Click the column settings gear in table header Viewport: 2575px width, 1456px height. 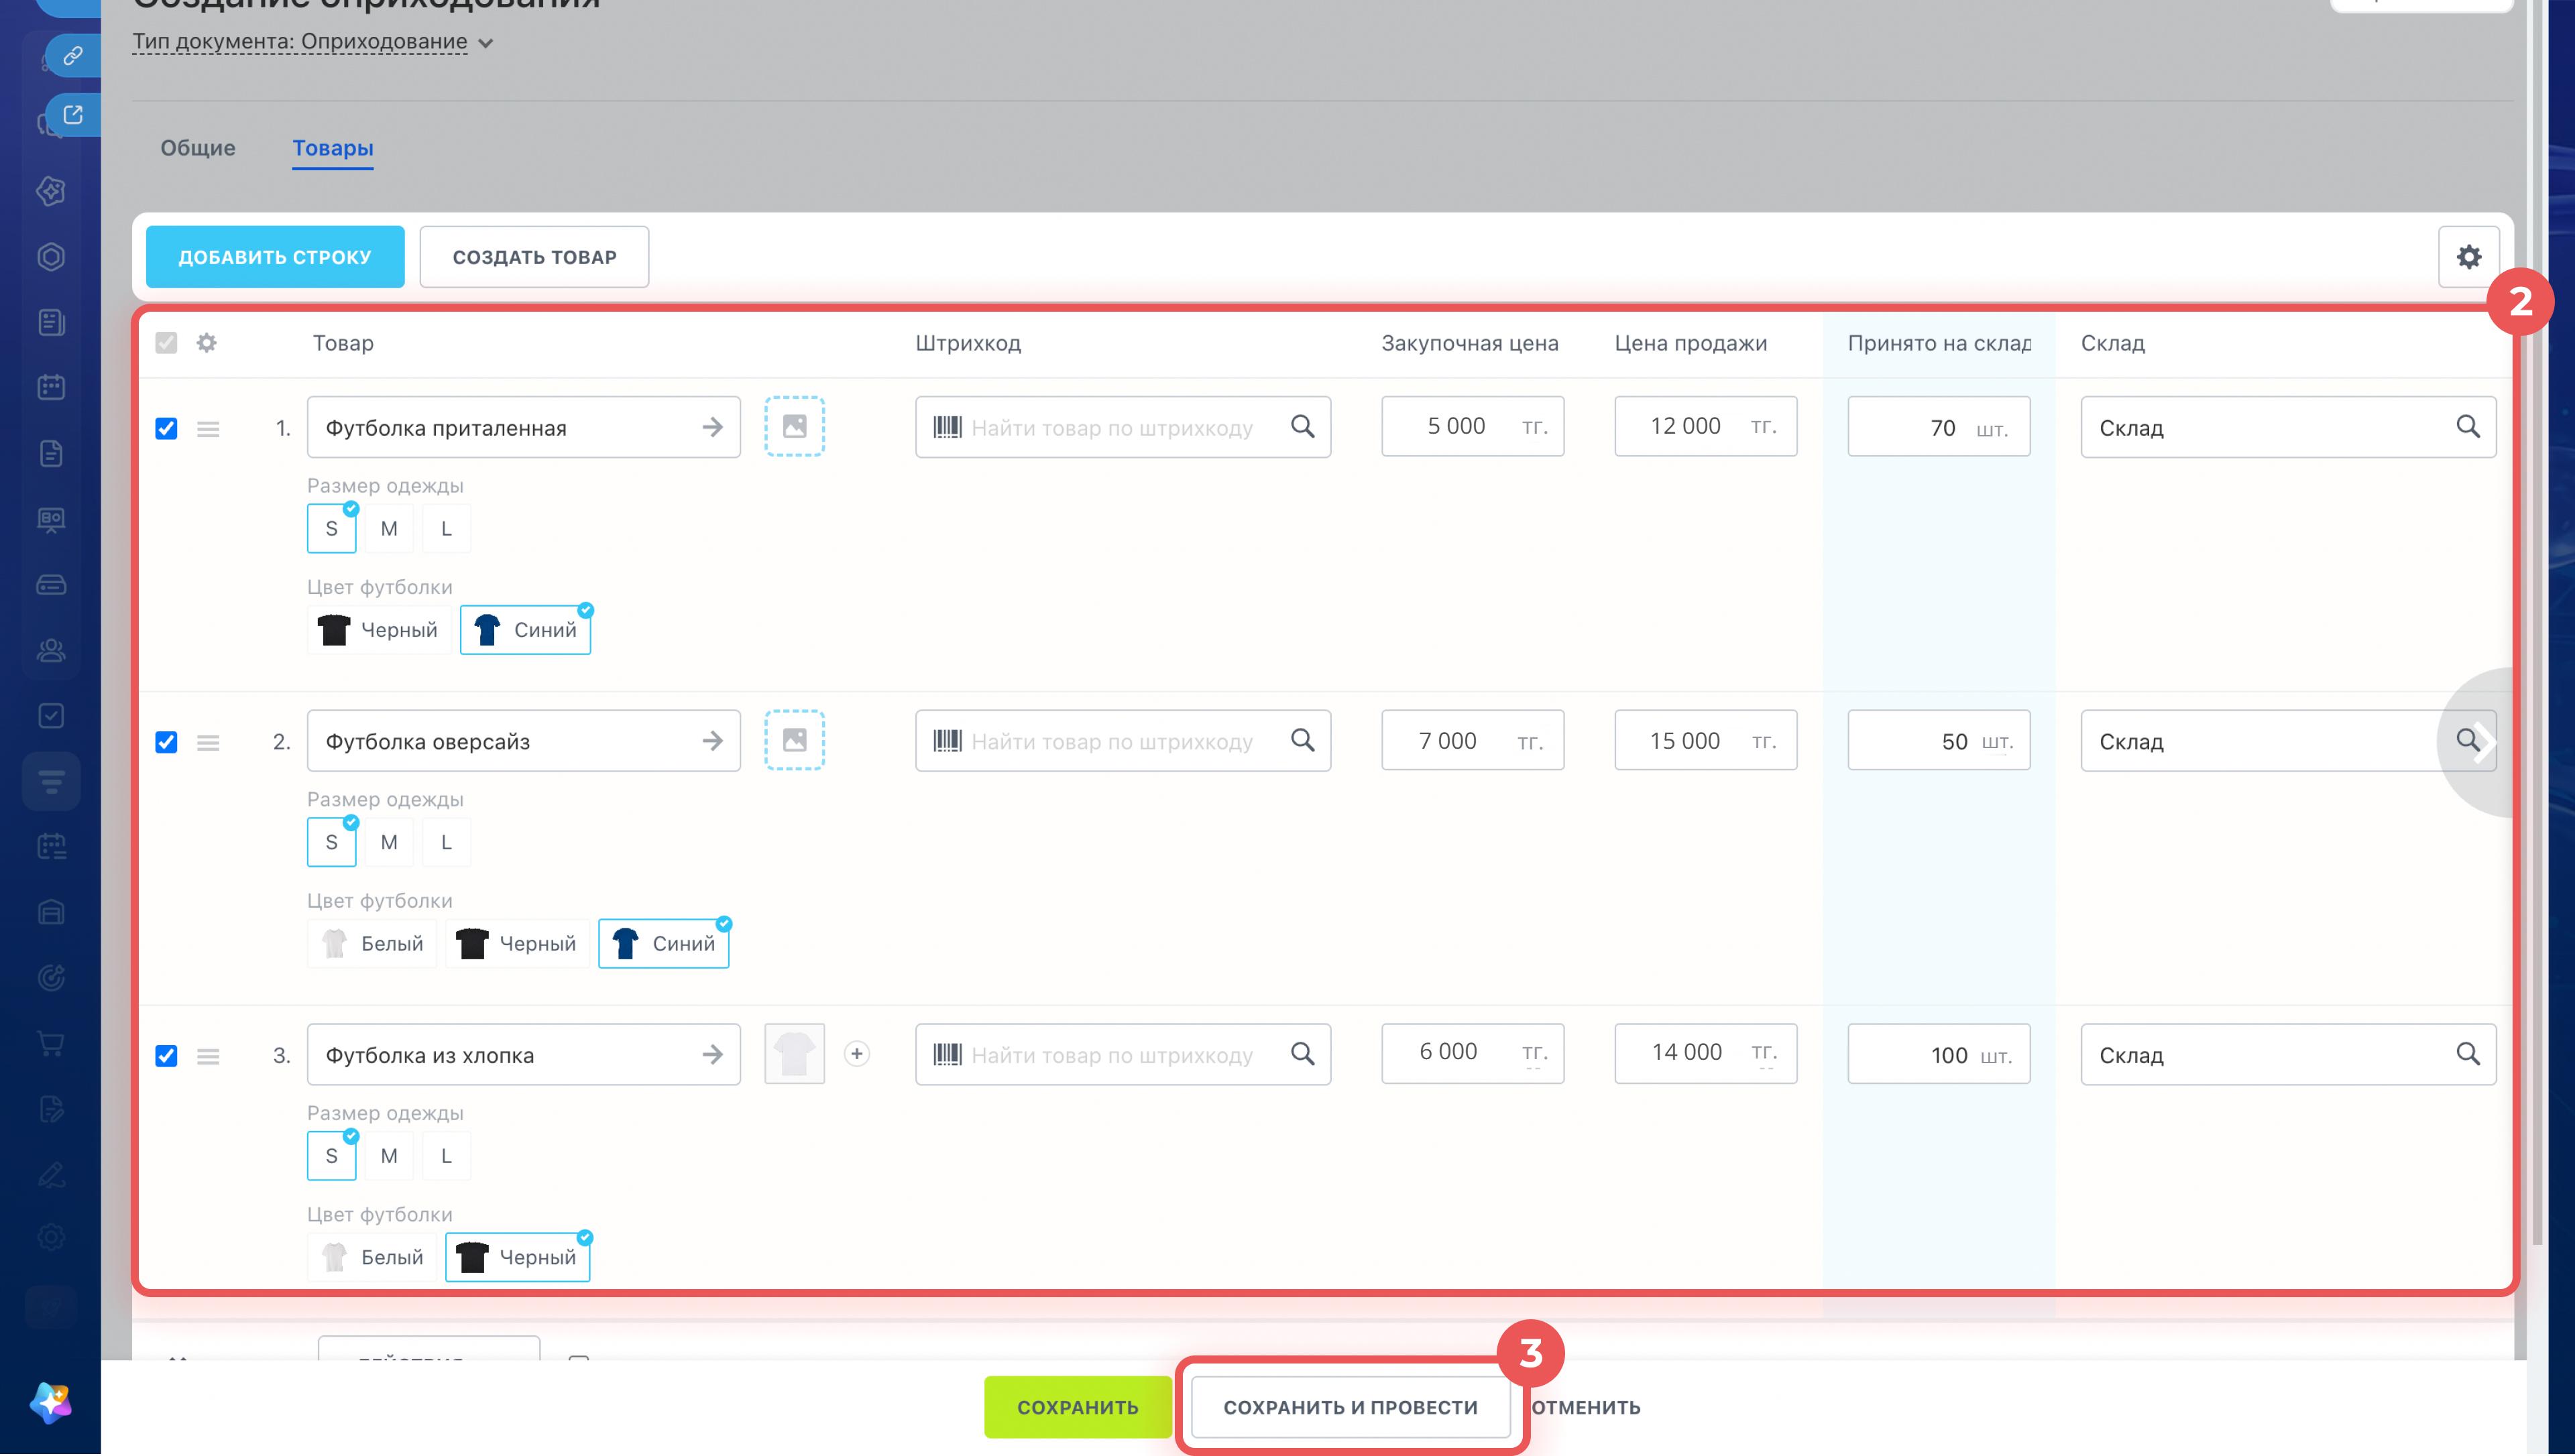click(207, 343)
